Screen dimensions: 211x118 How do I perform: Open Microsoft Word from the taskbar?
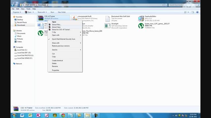tap(22, 115)
